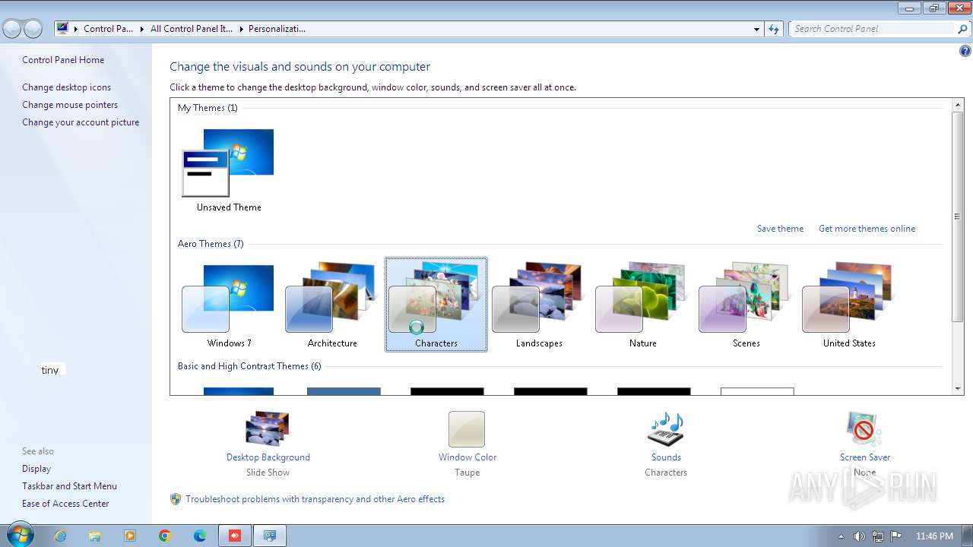This screenshot has height=547, width=973.
Task: Open Taskbar and Start Menu link
Action: [x=69, y=486]
